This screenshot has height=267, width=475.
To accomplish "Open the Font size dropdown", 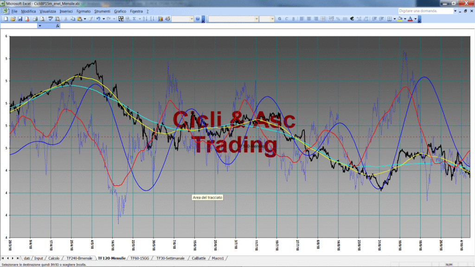I will coord(272,19).
